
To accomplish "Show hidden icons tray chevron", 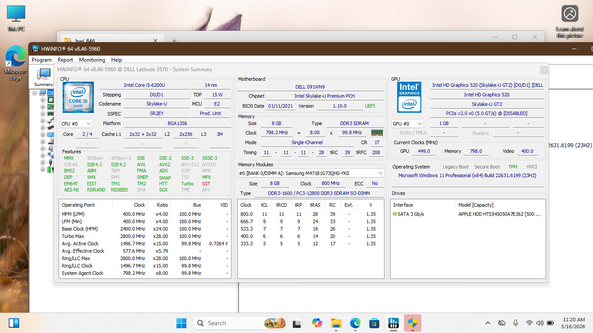I will pos(488,323).
